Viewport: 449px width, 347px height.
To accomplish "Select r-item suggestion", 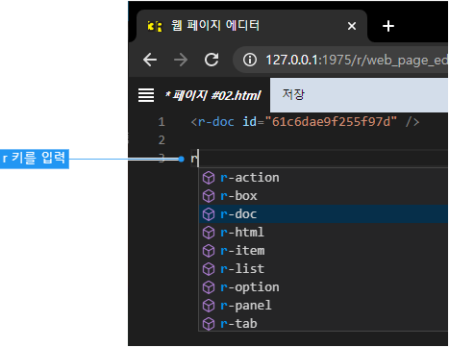I will click(x=323, y=251).
